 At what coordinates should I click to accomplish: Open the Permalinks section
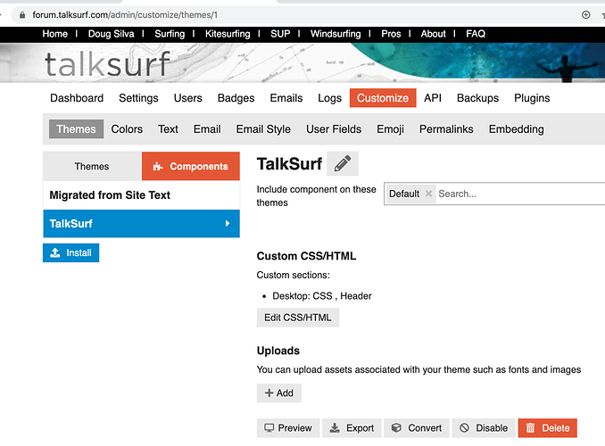pyautogui.click(x=446, y=128)
